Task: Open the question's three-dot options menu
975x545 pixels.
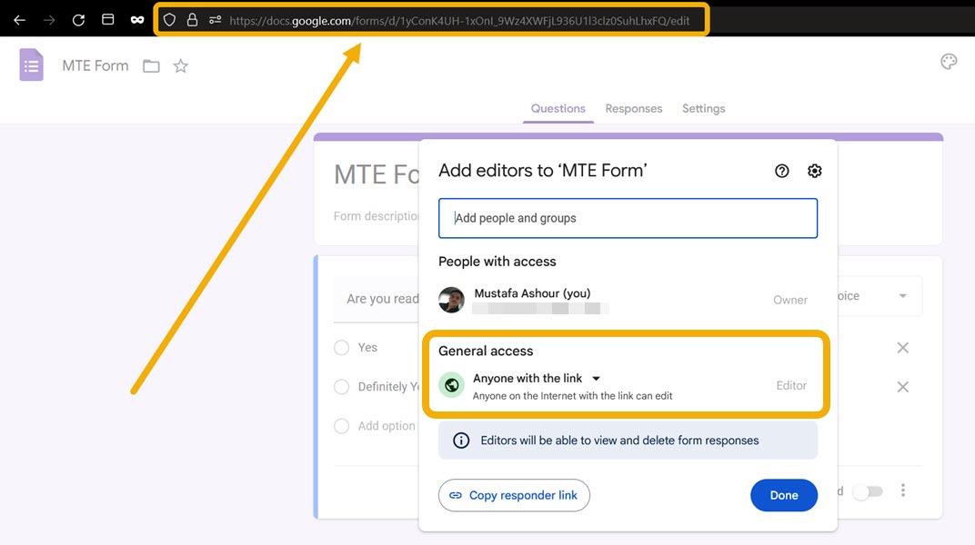Action: (x=903, y=490)
